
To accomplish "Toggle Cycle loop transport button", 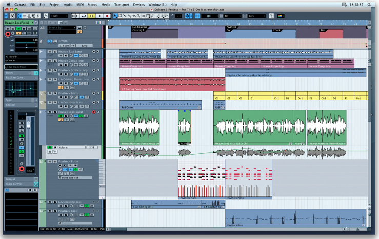I will click(x=84, y=16).
